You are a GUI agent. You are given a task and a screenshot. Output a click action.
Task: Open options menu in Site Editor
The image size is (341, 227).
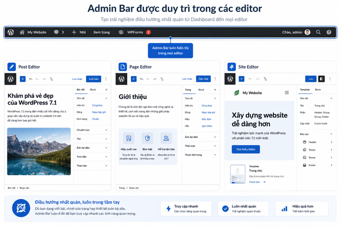point(330,79)
